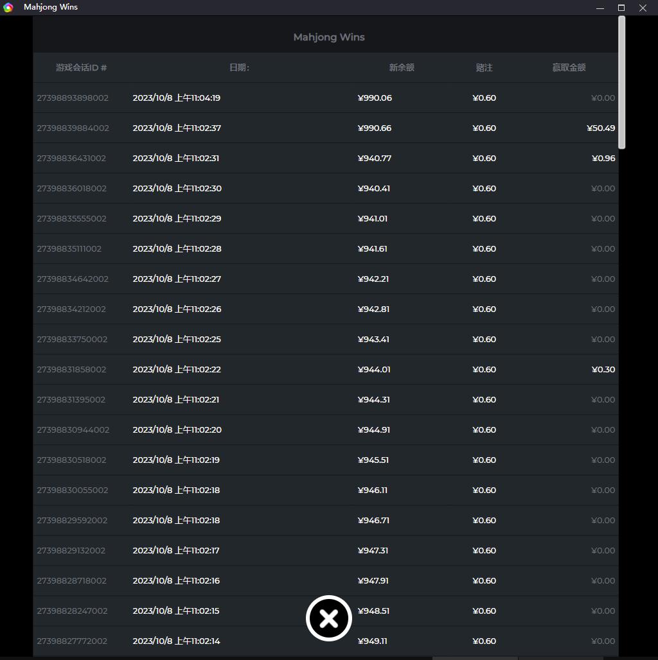Click the app logo icon in the title bar

click(8, 8)
